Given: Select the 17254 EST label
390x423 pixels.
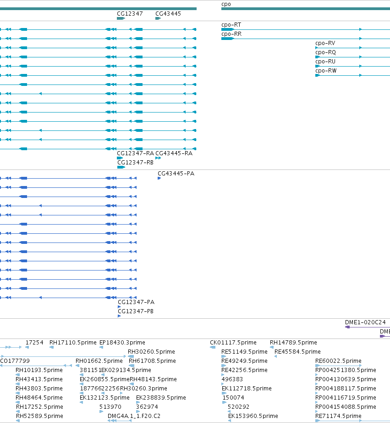Looking at the screenshot, I should click(34, 342).
